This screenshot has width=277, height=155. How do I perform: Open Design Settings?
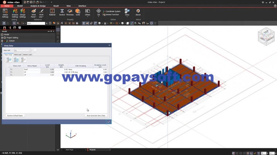tap(23, 13)
